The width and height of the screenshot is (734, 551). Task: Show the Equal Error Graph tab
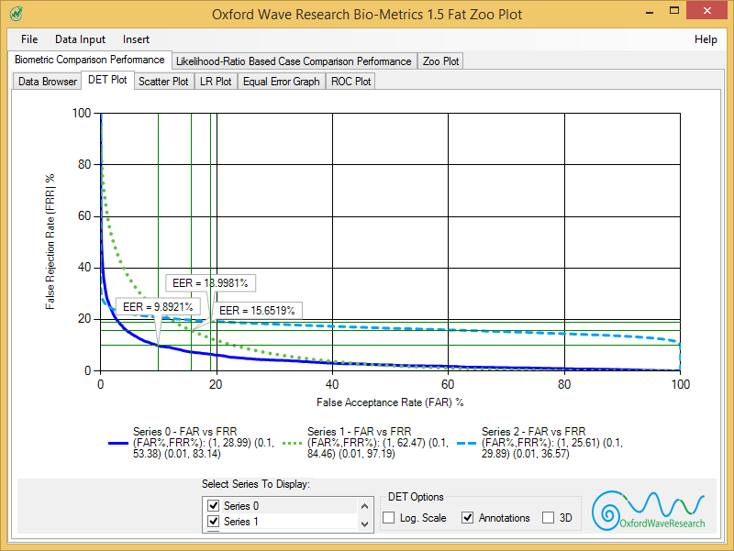[282, 82]
